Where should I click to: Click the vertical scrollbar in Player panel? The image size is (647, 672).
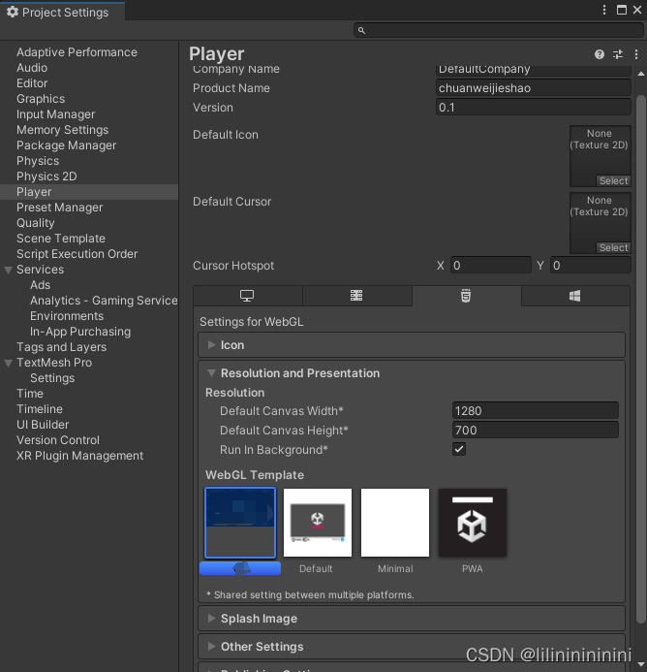(x=640, y=360)
